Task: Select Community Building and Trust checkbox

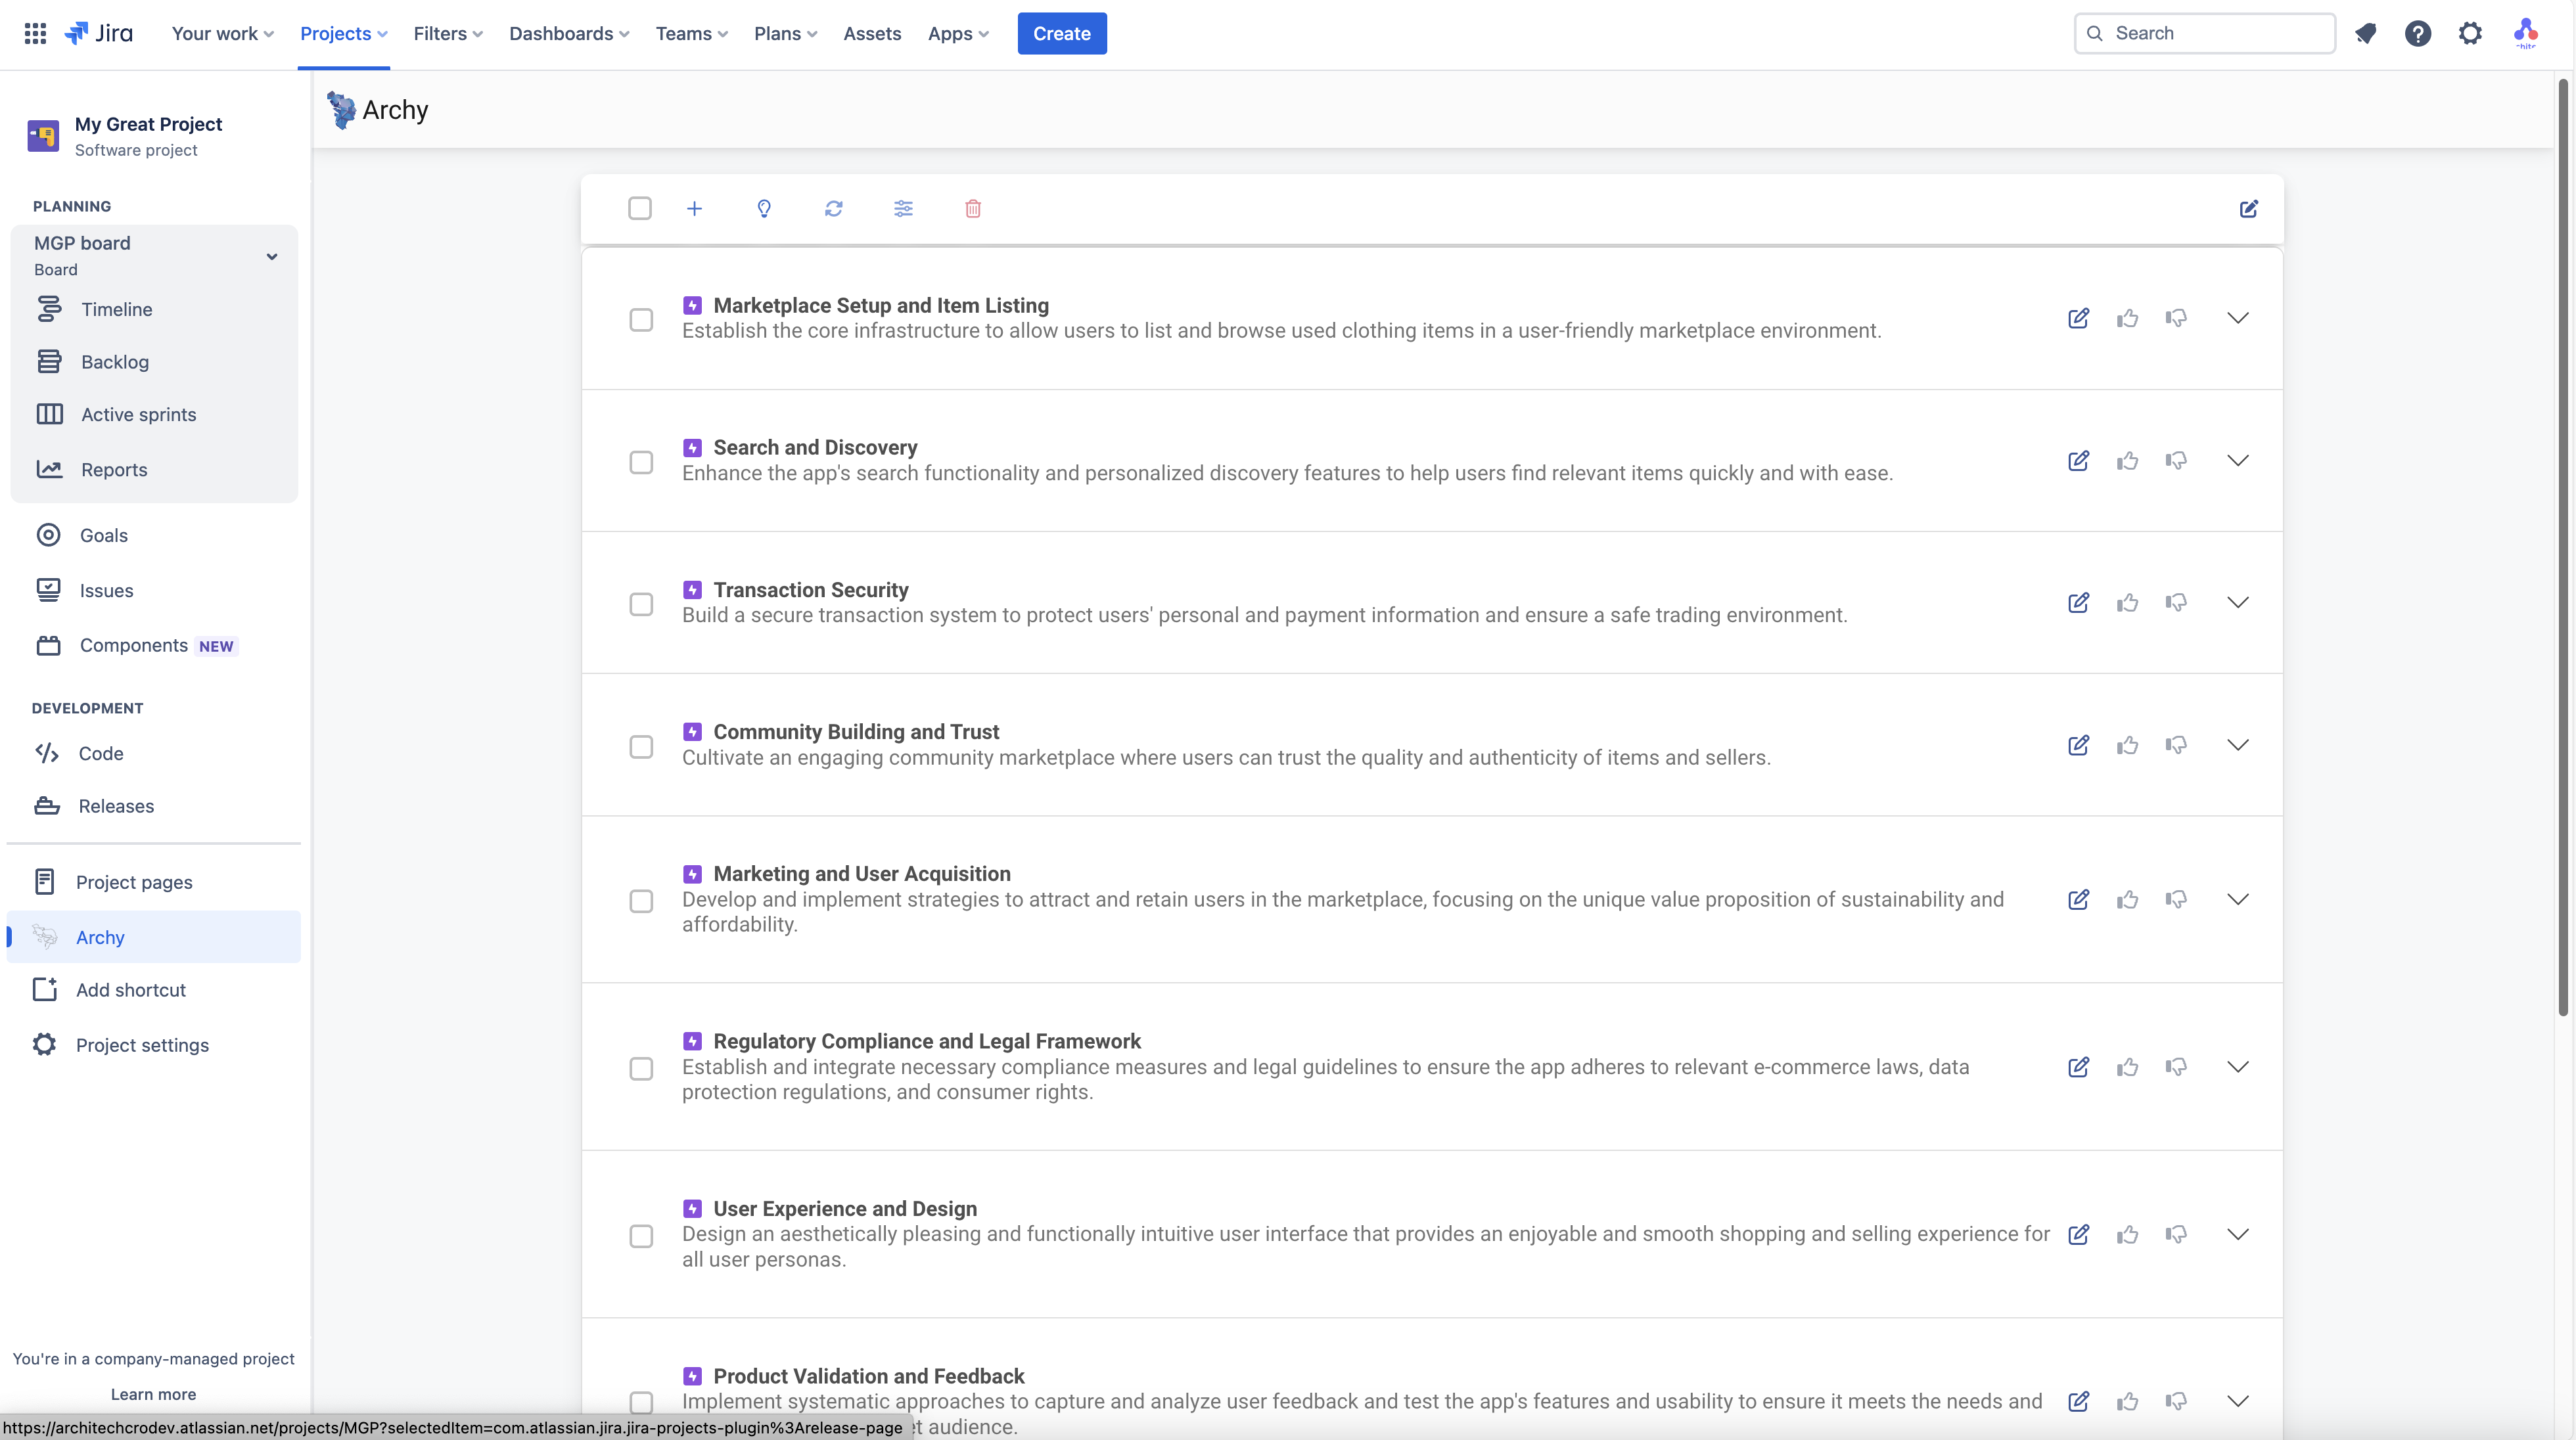Action: pyautogui.click(x=641, y=747)
